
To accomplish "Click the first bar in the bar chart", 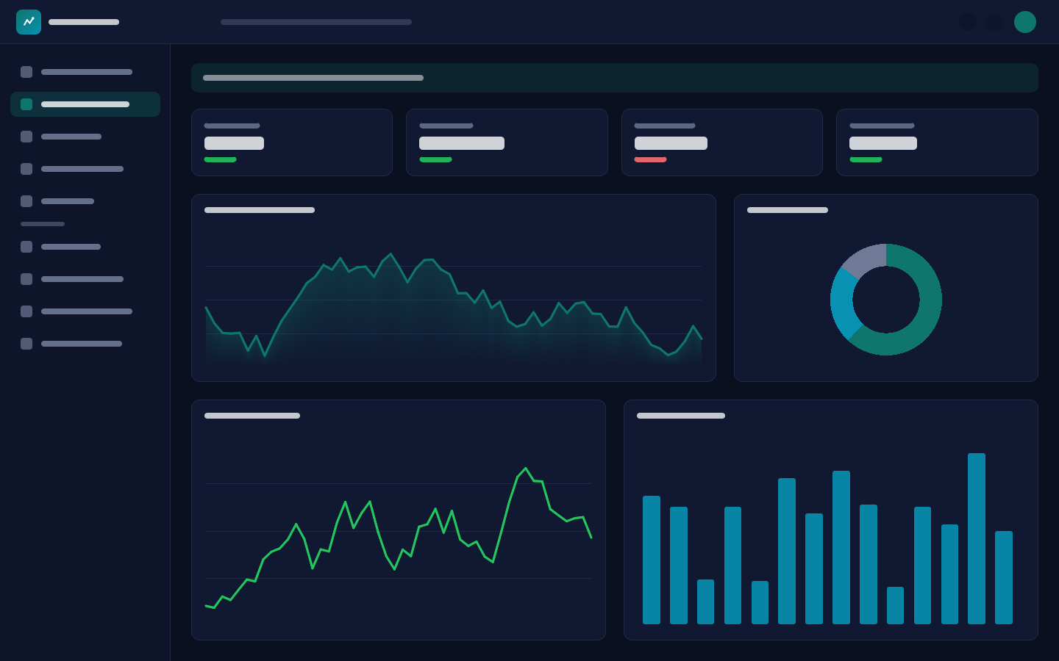I will (x=652, y=560).
